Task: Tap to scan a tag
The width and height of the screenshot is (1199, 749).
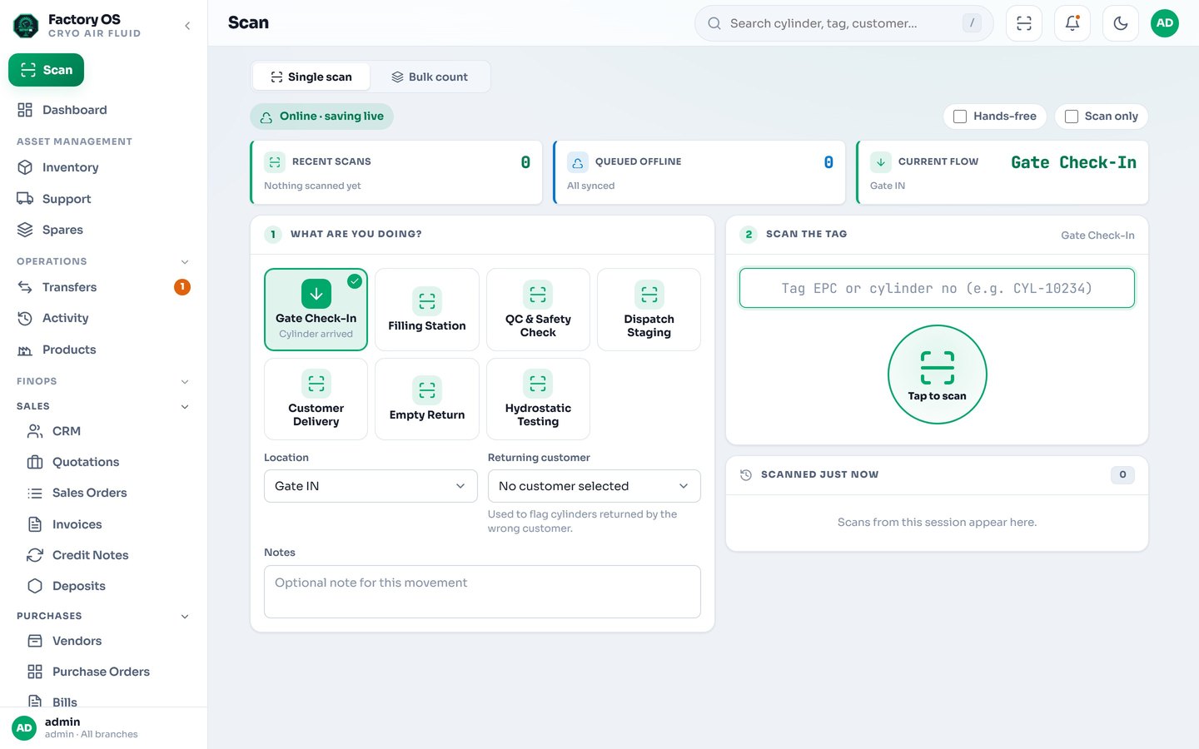Action: coord(938,374)
